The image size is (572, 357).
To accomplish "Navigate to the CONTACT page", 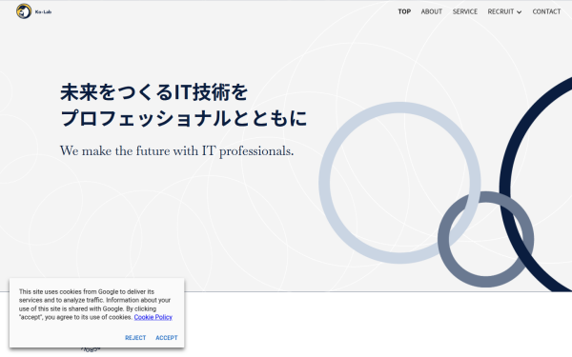I will (x=546, y=11).
